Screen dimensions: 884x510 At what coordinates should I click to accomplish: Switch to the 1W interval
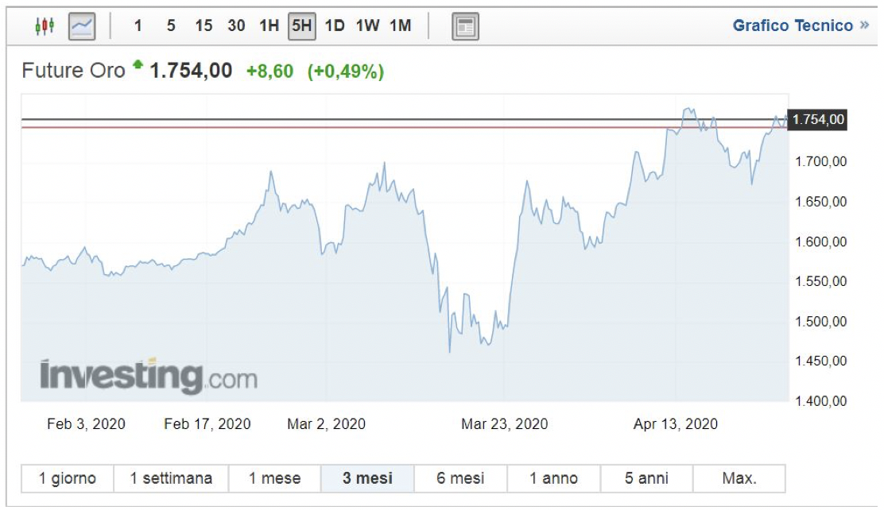(367, 25)
